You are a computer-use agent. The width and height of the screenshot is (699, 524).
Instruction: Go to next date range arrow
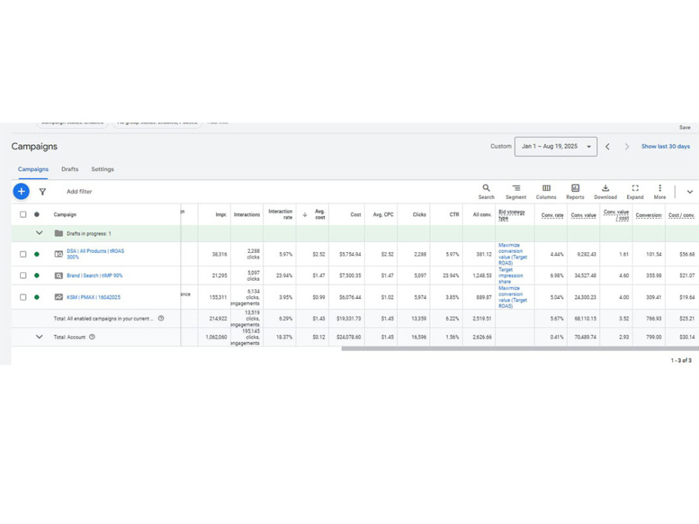(x=627, y=147)
